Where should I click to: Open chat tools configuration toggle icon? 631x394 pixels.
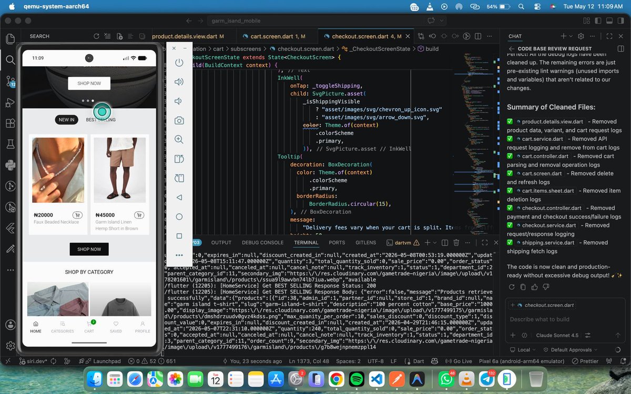[x=588, y=335]
